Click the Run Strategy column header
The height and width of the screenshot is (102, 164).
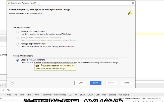pyautogui.click(x=124, y=95)
